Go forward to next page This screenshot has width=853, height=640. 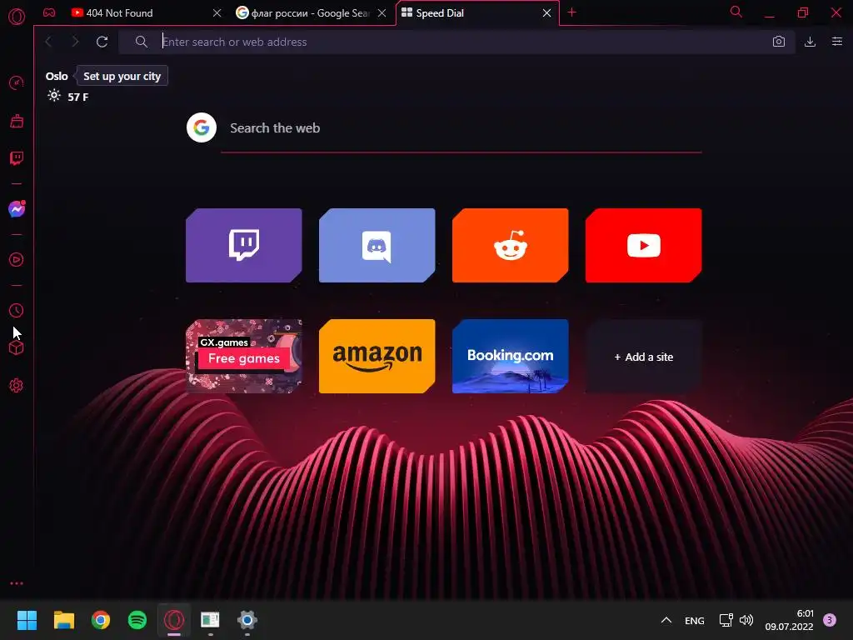(x=75, y=42)
